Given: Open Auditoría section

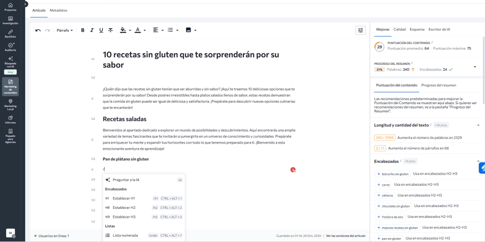Looking at the screenshot, I should coord(10,47).
